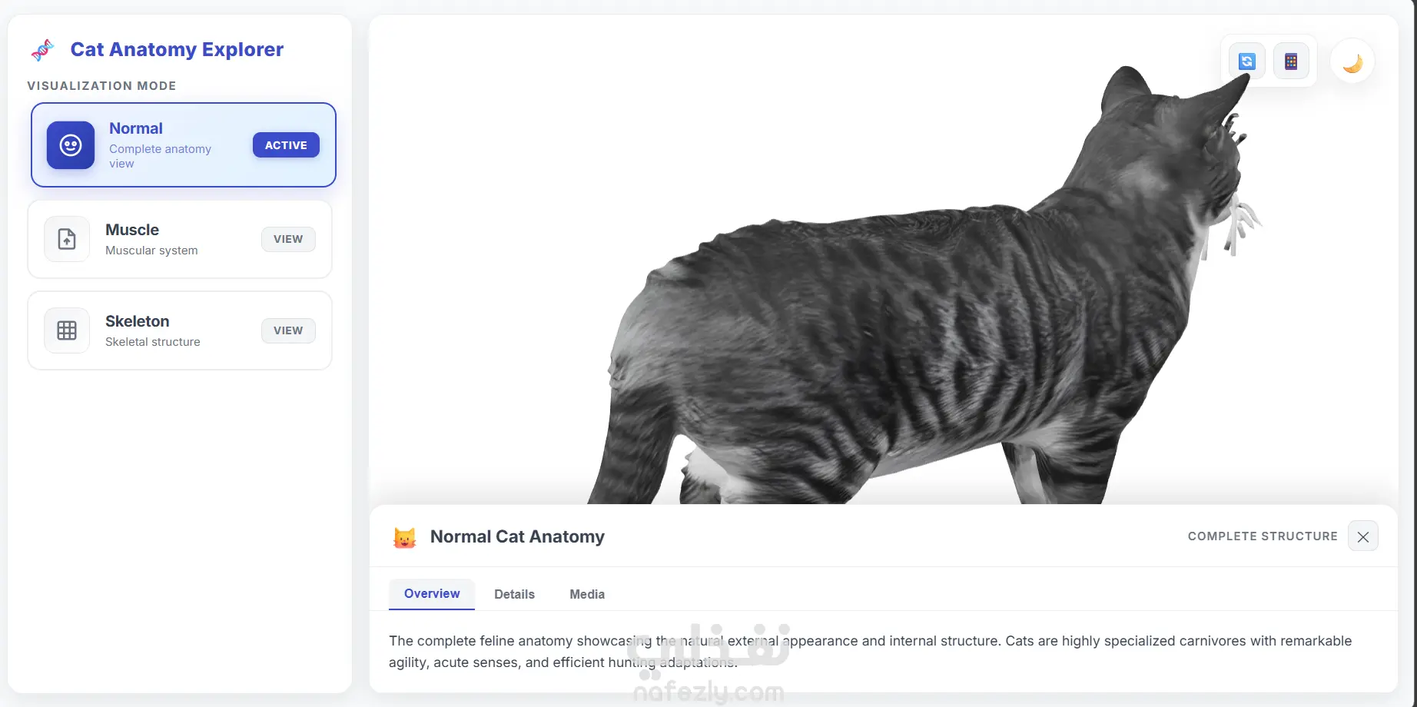Click the cat face emoji icon
The width and height of the screenshot is (1417, 707).
coord(405,537)
